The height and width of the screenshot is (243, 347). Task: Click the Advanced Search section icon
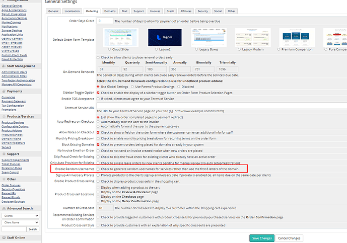tap(4, 208)
